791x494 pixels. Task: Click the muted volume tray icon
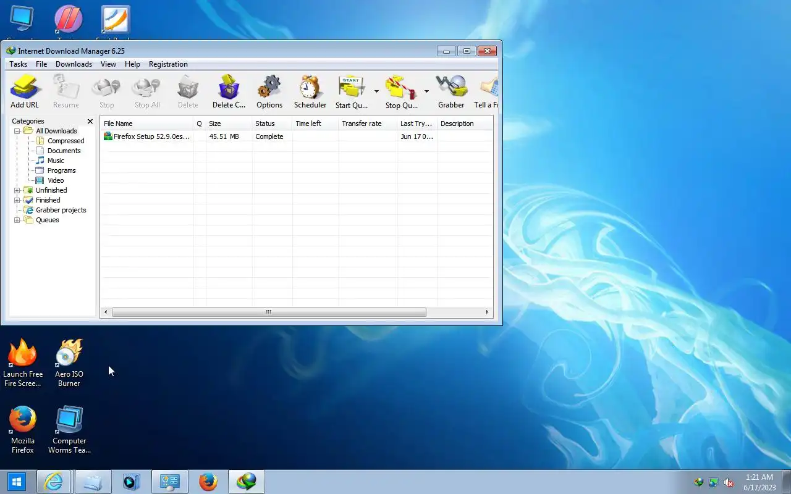[729, 482]
